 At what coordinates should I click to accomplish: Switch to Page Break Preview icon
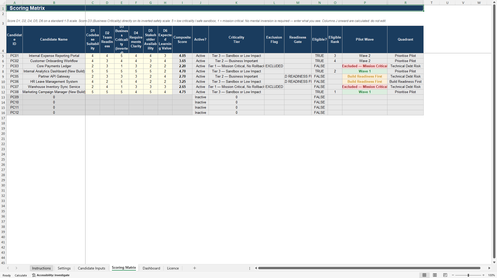pyautogui.click(x=445, y=275)
